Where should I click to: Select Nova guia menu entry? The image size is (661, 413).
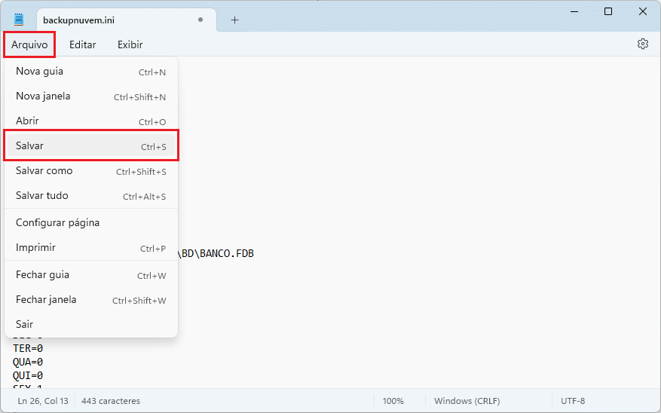[x=90, y=72]
